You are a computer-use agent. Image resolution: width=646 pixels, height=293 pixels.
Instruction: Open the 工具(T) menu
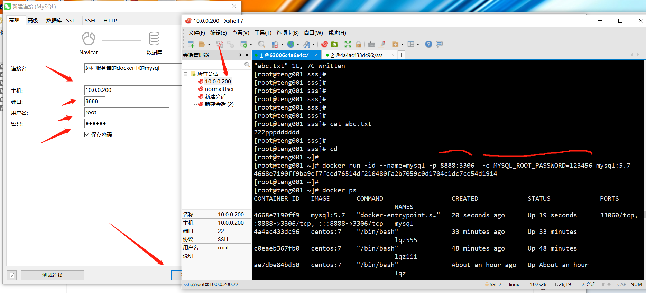point(263,33)
